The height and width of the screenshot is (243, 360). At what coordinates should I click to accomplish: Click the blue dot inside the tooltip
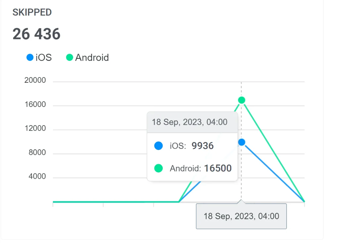pos(158,146)
